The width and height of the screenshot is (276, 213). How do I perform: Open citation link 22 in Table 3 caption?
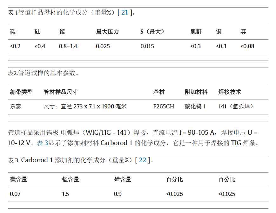pos(142,160)
